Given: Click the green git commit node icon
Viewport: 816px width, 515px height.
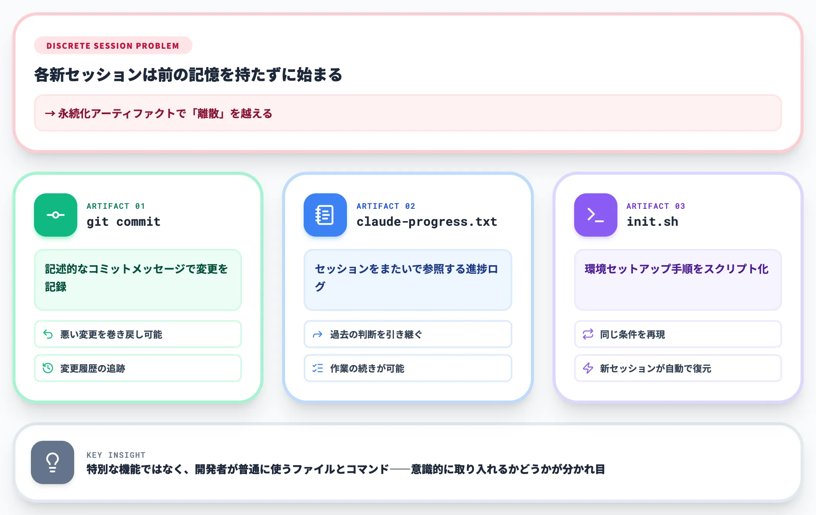Looking at the screenshot, I should point(56,215).
